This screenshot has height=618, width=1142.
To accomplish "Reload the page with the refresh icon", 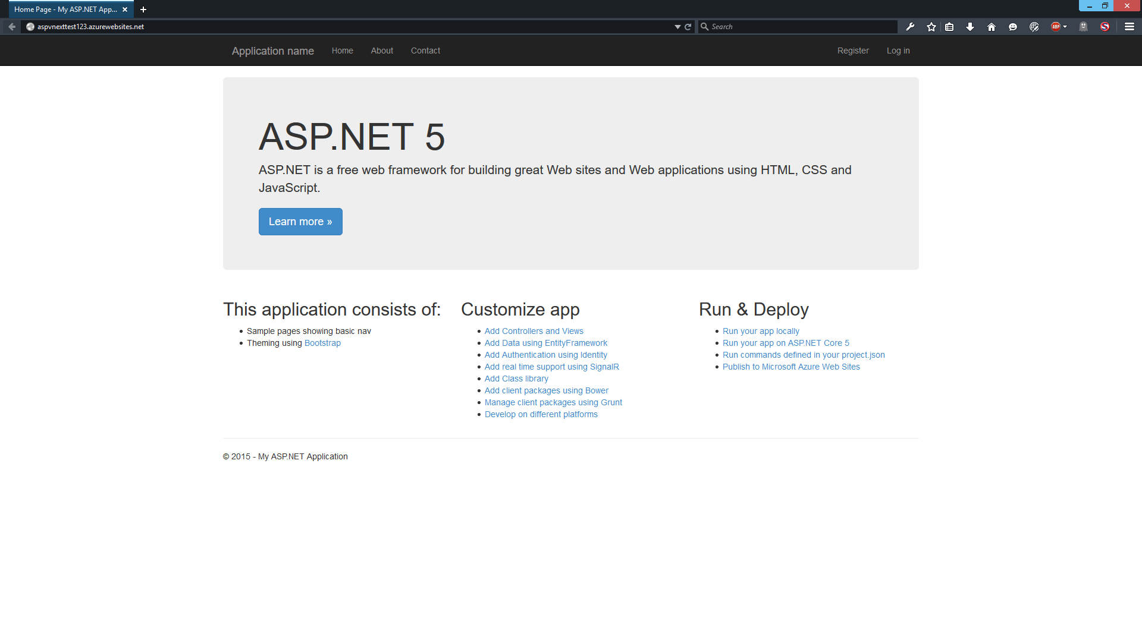I will tap(688, 27).
